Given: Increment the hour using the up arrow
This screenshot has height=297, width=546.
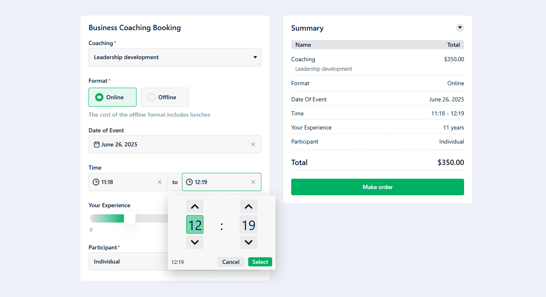Looking at the screenshot, I should (x=194, y=206).
